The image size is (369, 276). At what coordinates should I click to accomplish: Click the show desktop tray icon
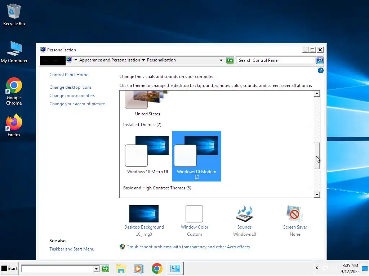point(365,268)
